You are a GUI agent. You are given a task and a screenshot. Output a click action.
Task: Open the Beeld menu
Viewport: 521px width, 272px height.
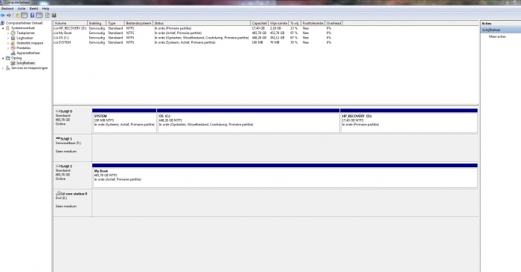33,8
